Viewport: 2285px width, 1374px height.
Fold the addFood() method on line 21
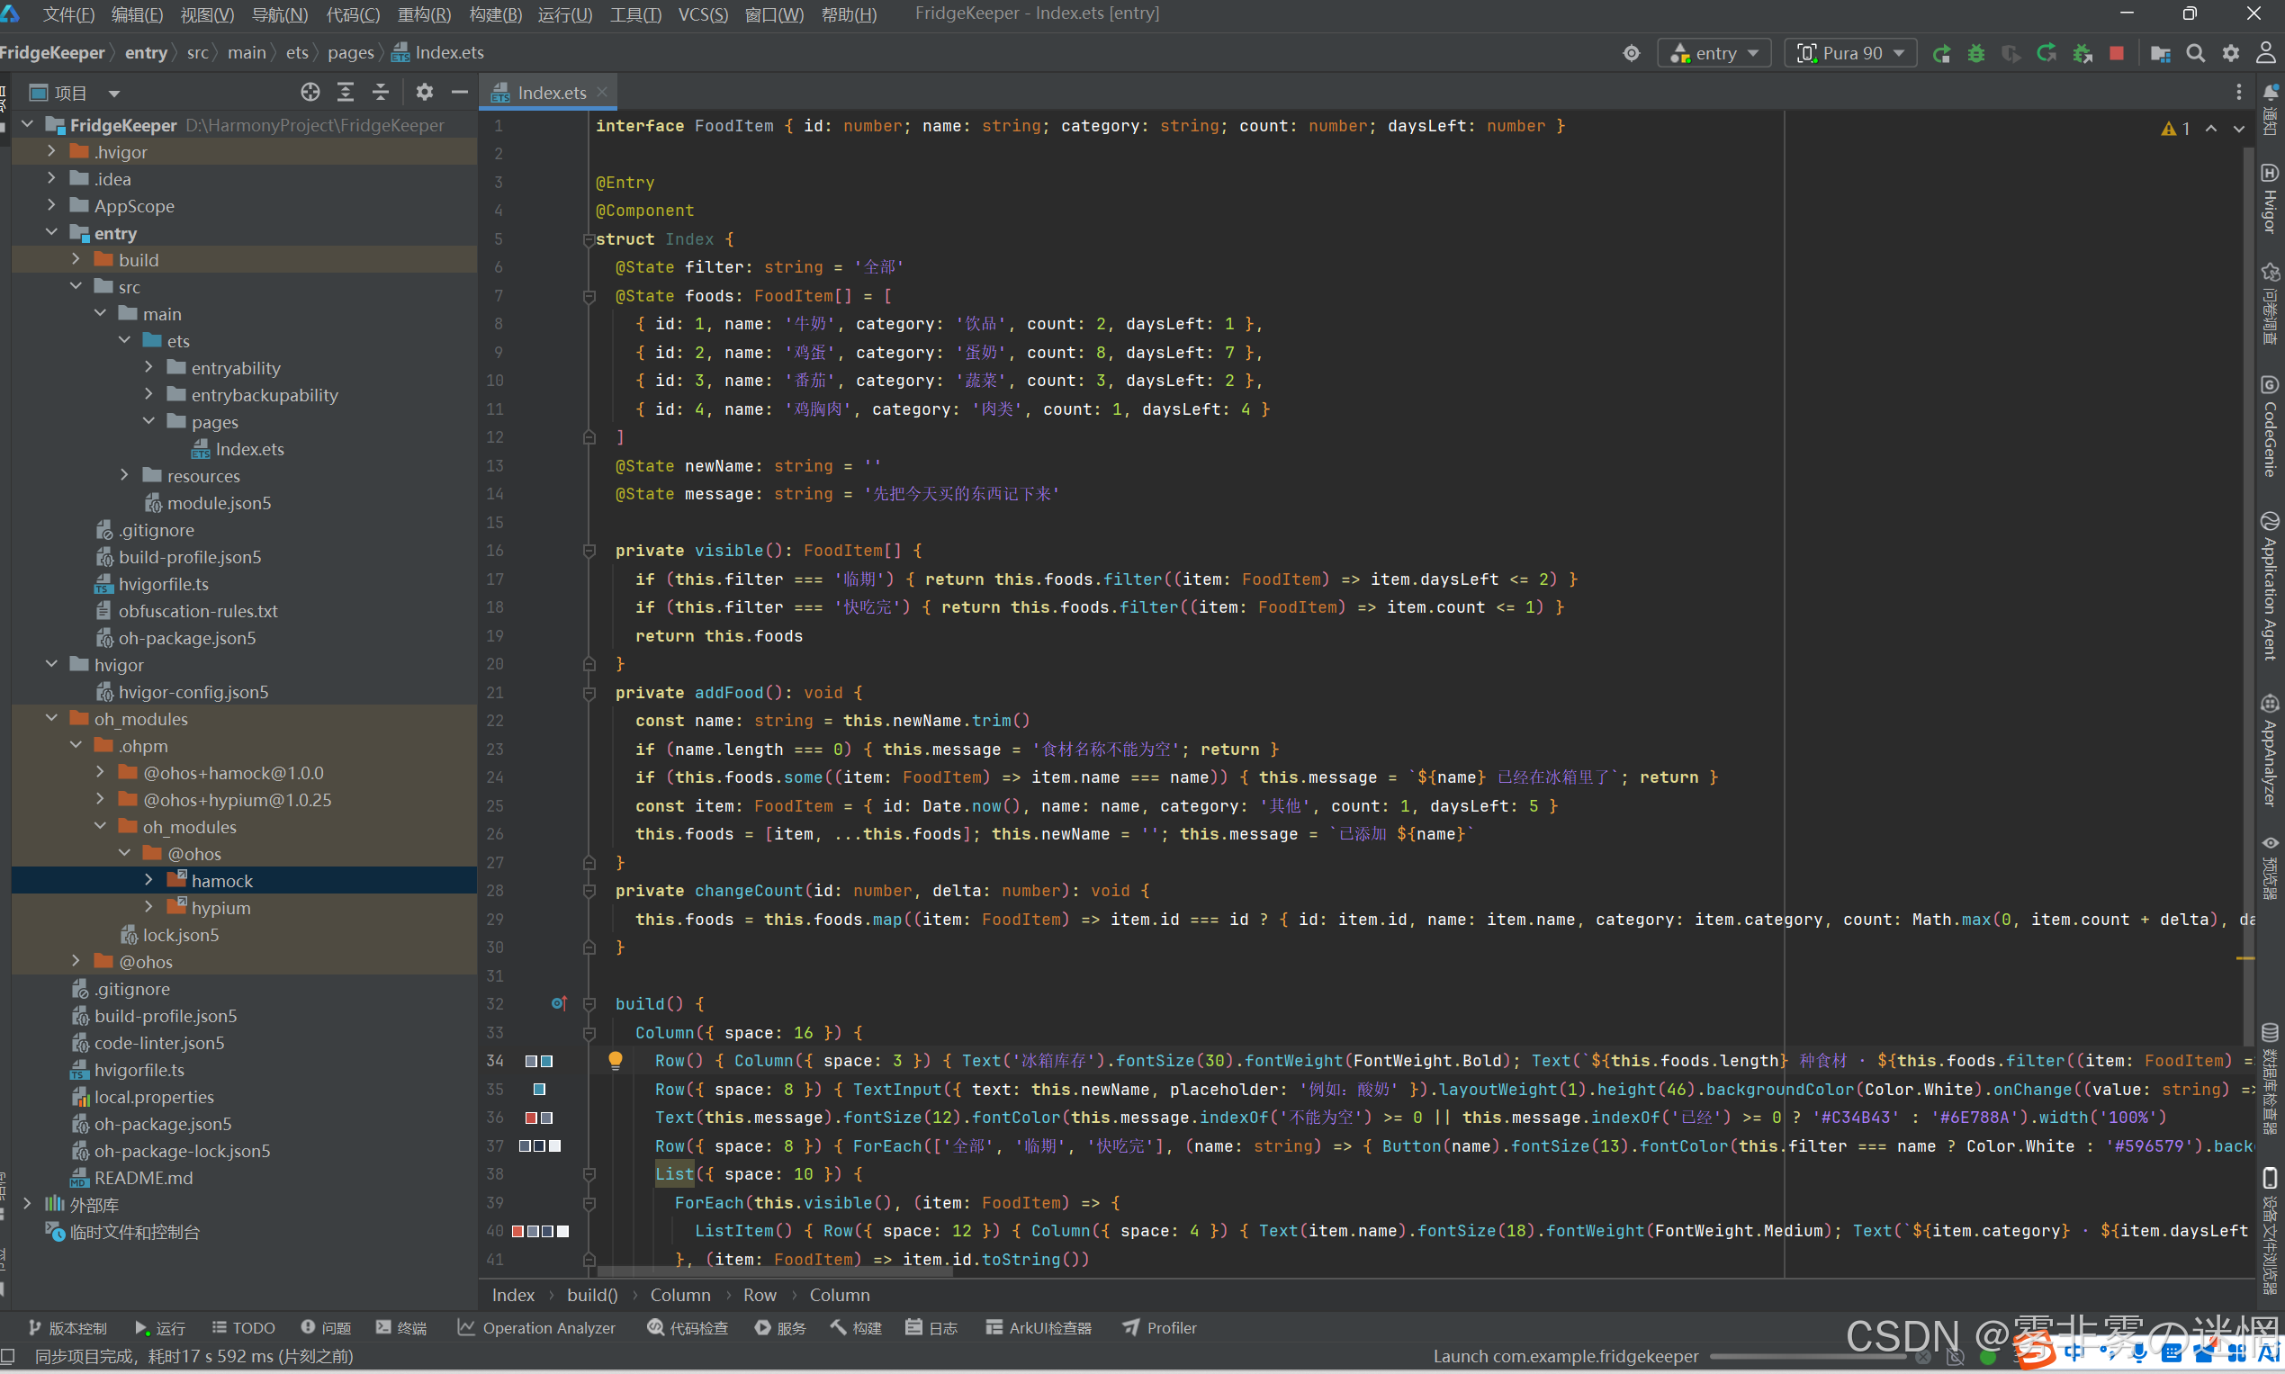(x=589, y=693)
